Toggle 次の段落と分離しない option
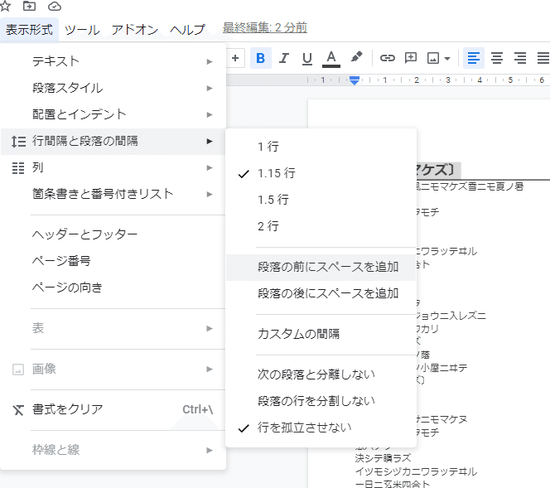 [x=321, y=374]
